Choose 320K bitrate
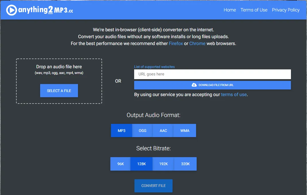The image size is (307, 195). (185, 164)
